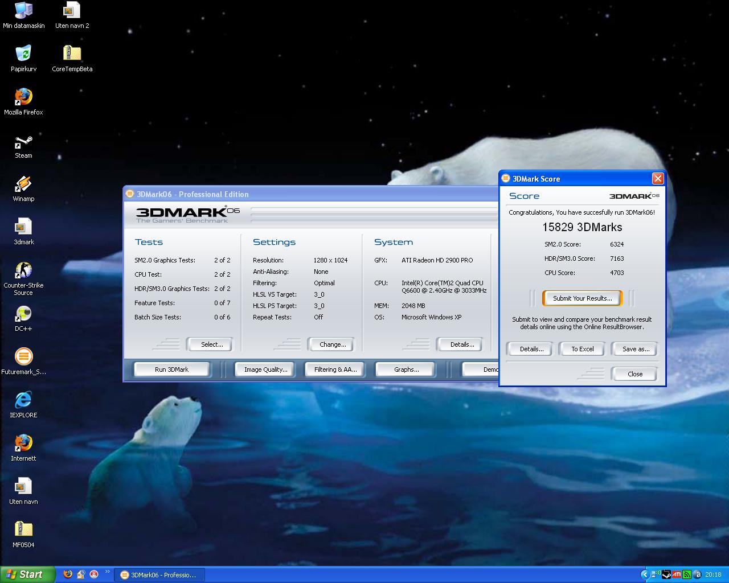Click the resolution value 1280 x 1024
The height and width of the screenshot is (583, 729).
[x=330, y=260]
